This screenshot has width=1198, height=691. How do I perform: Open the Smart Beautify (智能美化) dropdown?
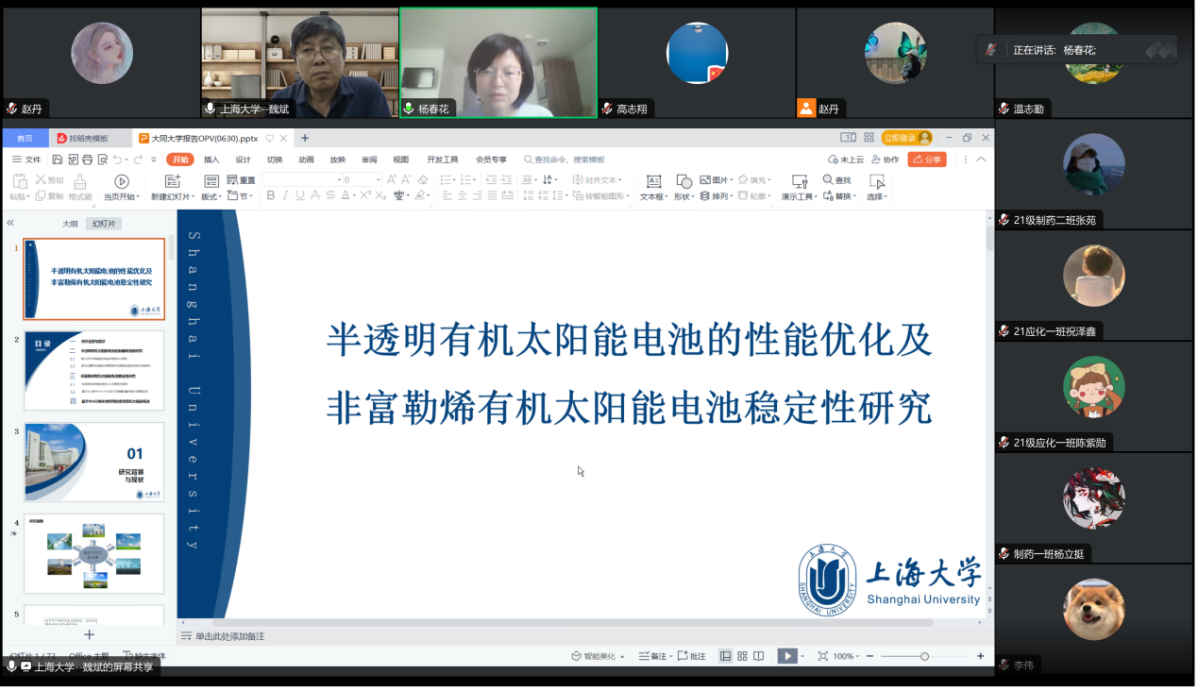coord(597,656)
